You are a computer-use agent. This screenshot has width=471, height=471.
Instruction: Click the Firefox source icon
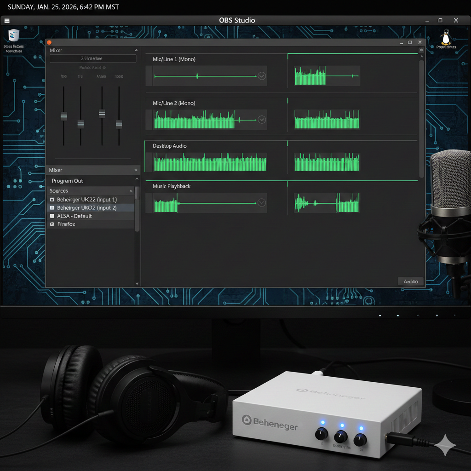click(x=52, y=224)
